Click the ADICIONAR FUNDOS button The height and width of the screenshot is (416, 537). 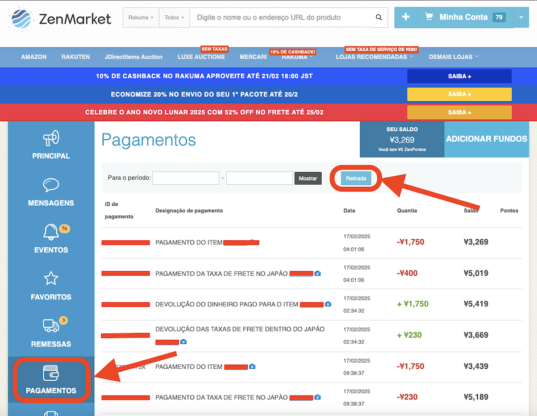[486, 139]
